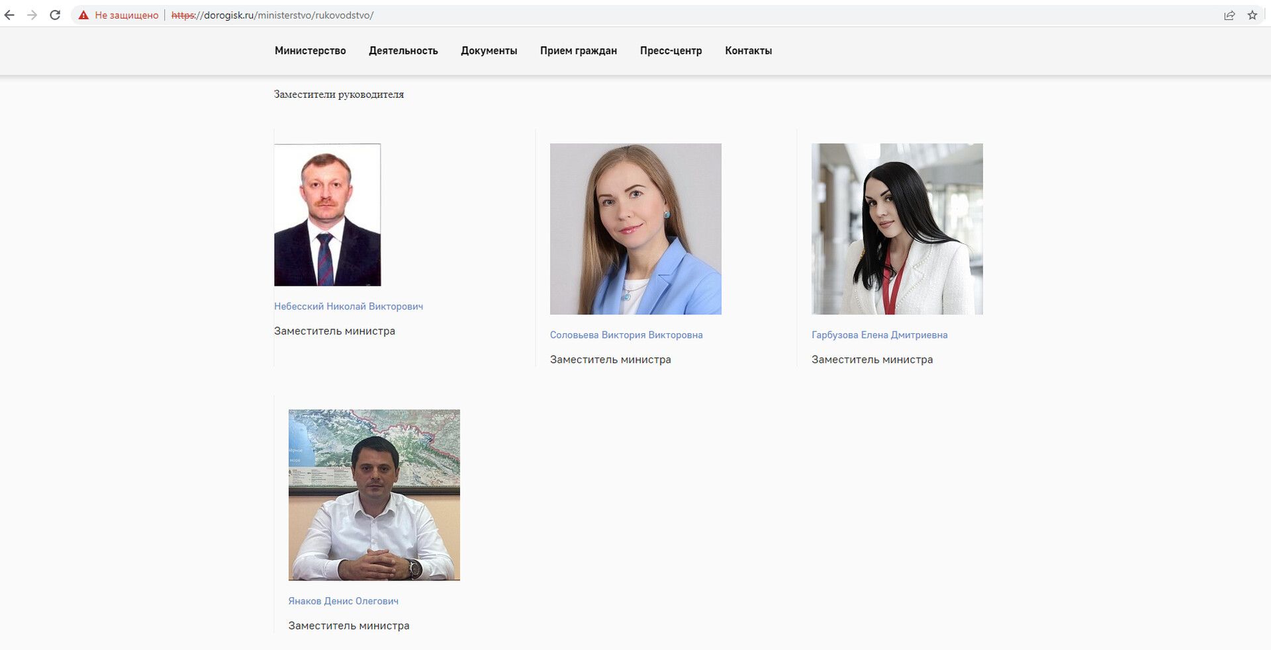
Task: Click the browser forward arrow
Action: (32, 15)
